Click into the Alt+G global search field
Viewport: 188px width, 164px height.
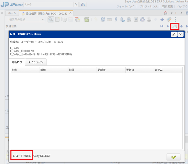[x=49, y=4]
